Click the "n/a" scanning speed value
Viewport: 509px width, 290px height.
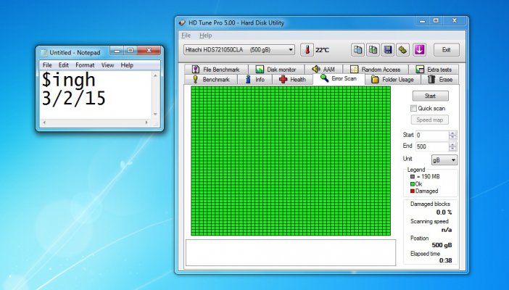[447, 230]
